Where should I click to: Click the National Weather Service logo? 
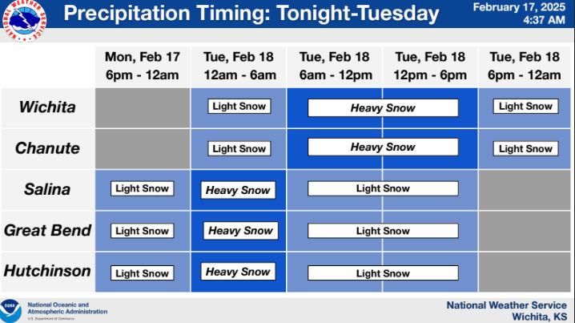pyautogui.click(x=23, y=22)
